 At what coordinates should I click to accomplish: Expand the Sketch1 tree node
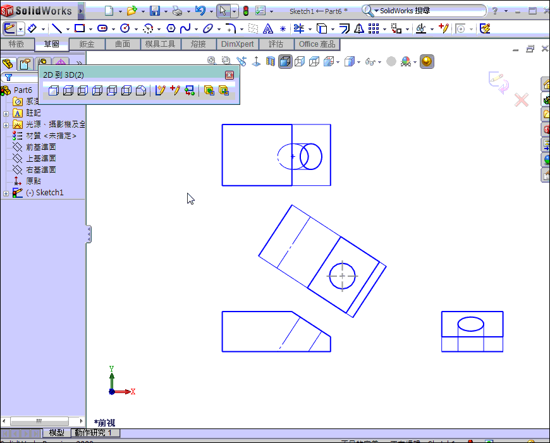(6, 193)
